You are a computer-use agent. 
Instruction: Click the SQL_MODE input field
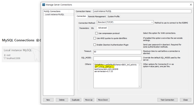(117, 59)
